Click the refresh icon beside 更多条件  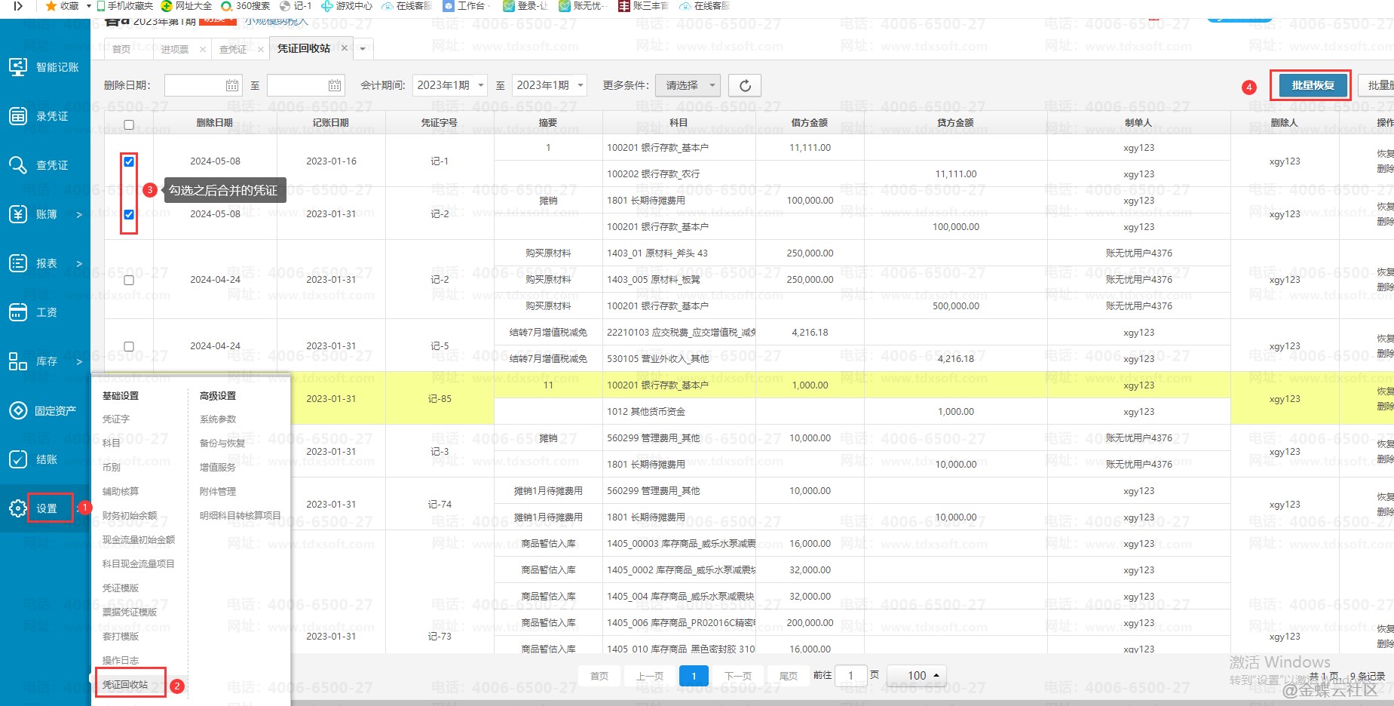tap(745, 85)
